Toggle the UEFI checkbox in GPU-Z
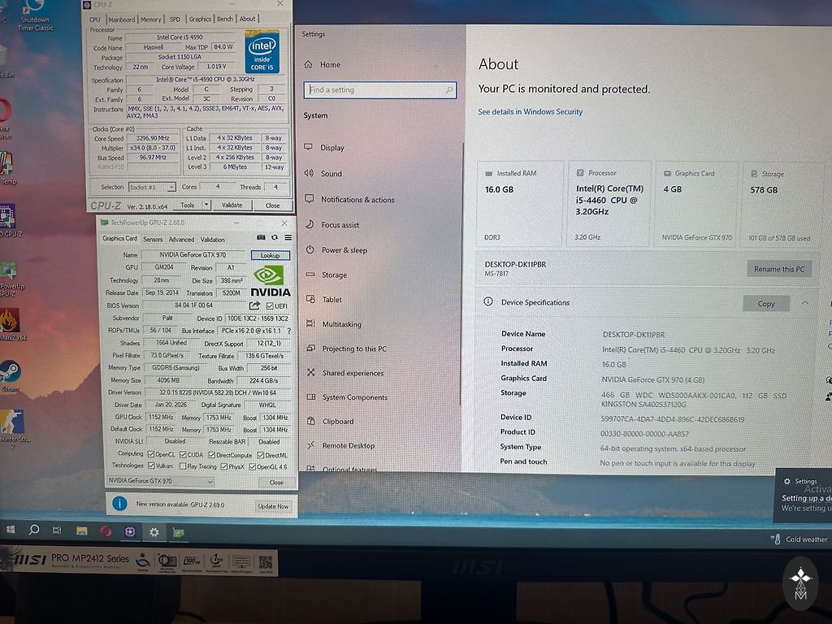 (270, 305)
